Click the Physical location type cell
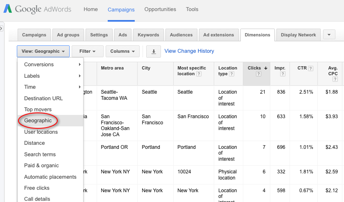The width and height of the screenshot is (344, 202). point(228,175)
